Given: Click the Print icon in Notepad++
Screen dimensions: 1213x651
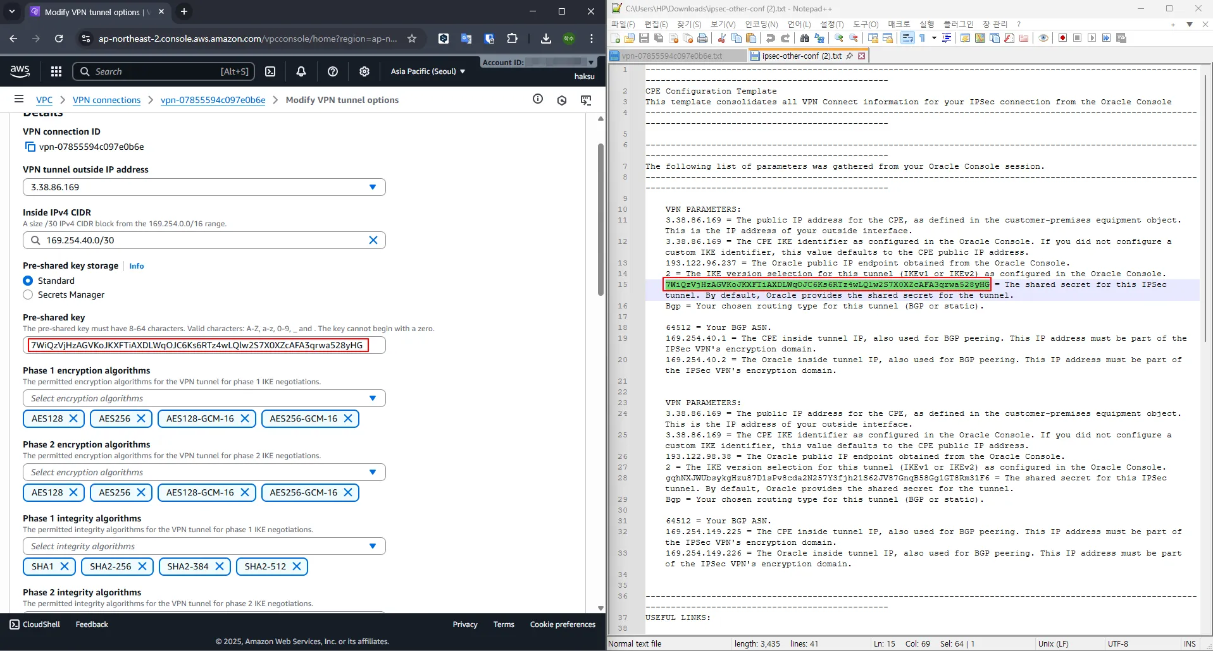Looking at the screenshot, I should 702,38.
